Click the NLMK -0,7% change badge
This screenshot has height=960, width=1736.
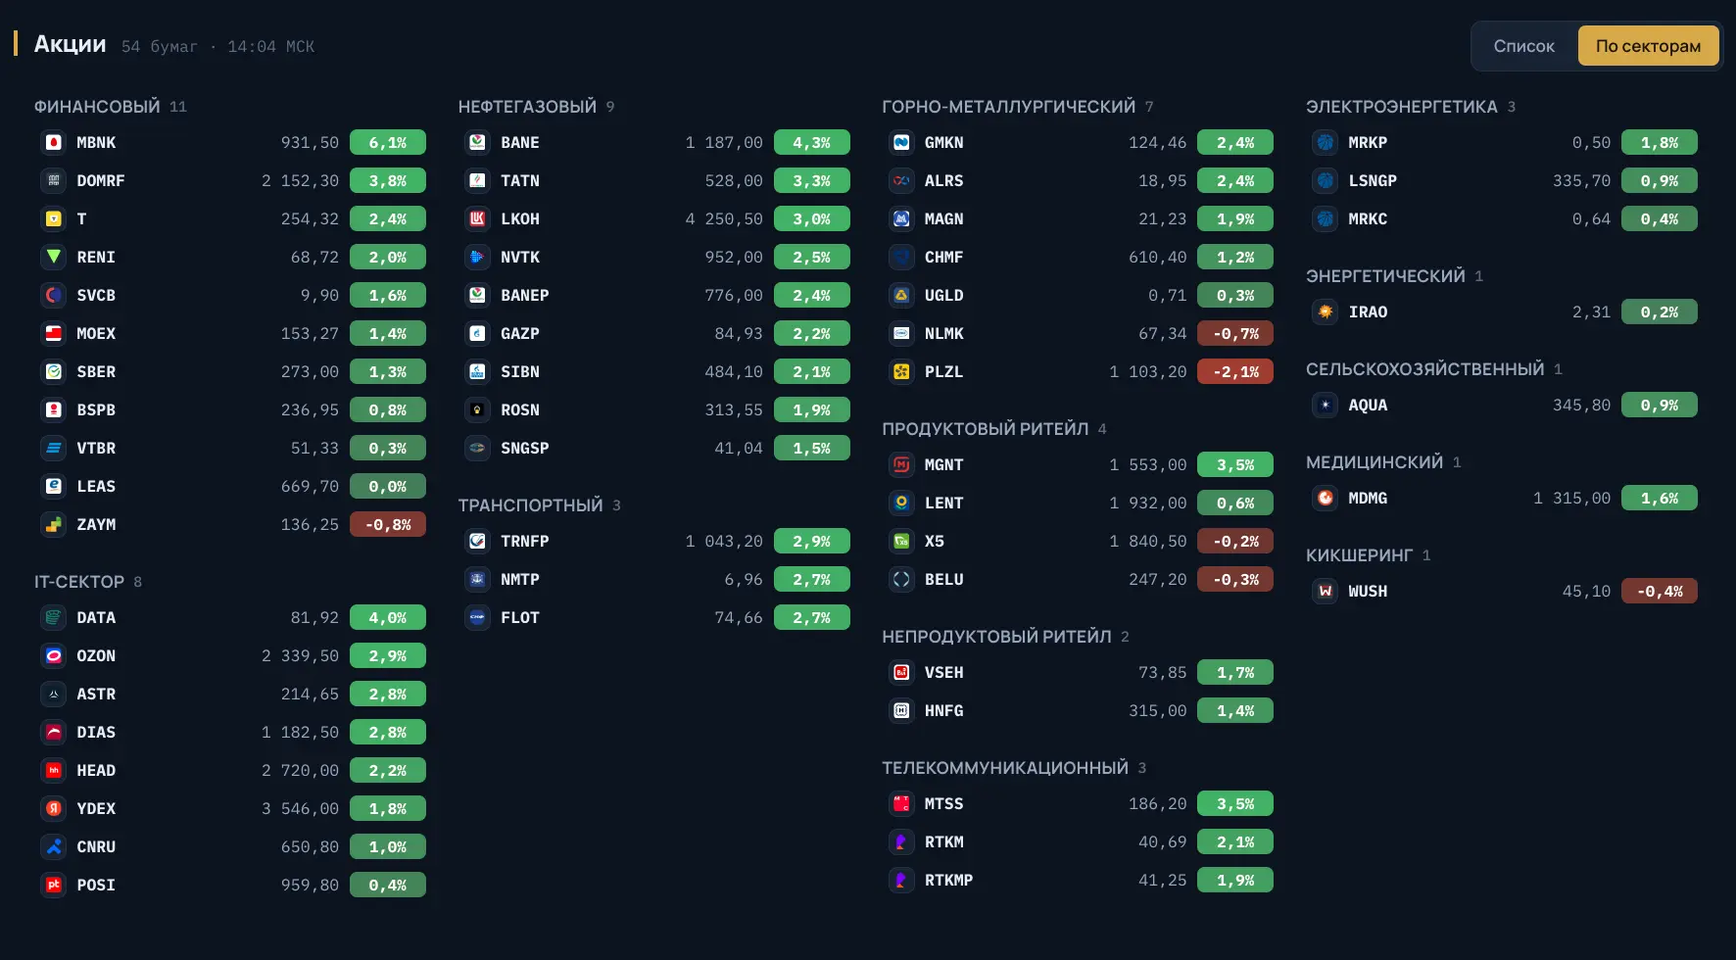tap(1235, 334)
